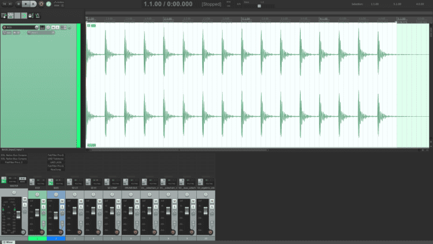The image size is (433, 244).
Task: Toggle the envelope points toolbar icon
Action: pyautogui.click(x=10, y=16)
